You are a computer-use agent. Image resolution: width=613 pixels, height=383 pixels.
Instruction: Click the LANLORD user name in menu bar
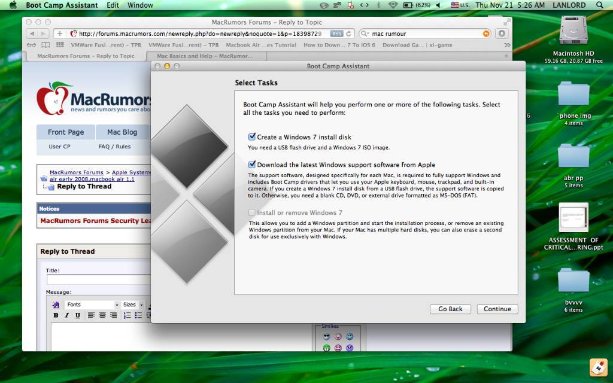(569, 5)
